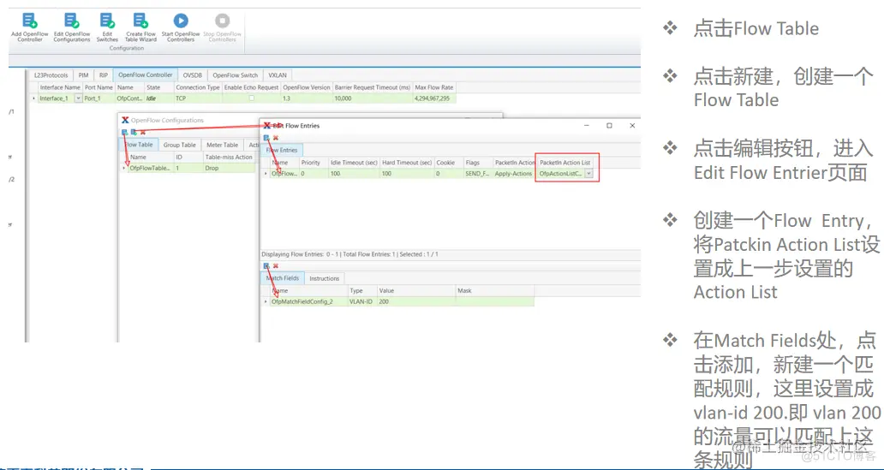The image size is (884, 470).
Task: Toggle Enable Echo Request checkbox
Action: click(x=252, y=98)
